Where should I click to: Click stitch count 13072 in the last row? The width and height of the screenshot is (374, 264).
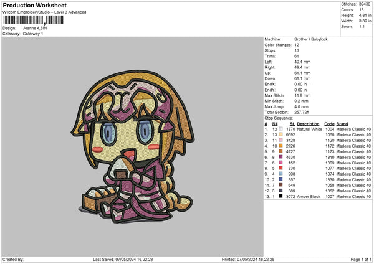point(290,196)
